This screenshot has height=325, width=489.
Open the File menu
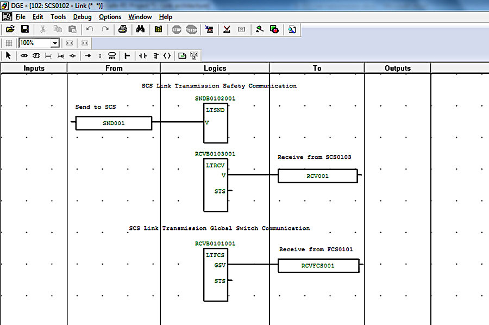point(21,17)
